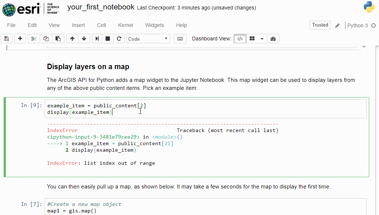Switch to Dashboard grid layout view
379x215 pixels.
(x=252, y=39)
